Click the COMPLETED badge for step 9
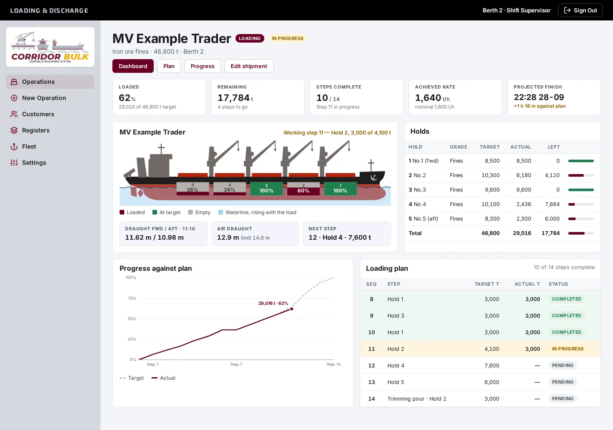The height and width of the screenshot is (430, 613). (x=567, y=316)
